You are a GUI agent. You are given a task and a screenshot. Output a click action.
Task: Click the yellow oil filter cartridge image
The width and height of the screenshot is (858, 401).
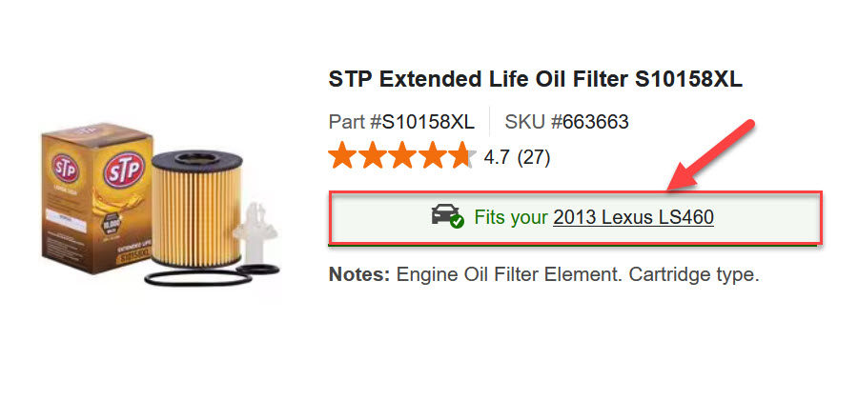point(196,209)
